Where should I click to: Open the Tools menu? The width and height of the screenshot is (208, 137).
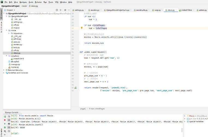click(51, 2)
